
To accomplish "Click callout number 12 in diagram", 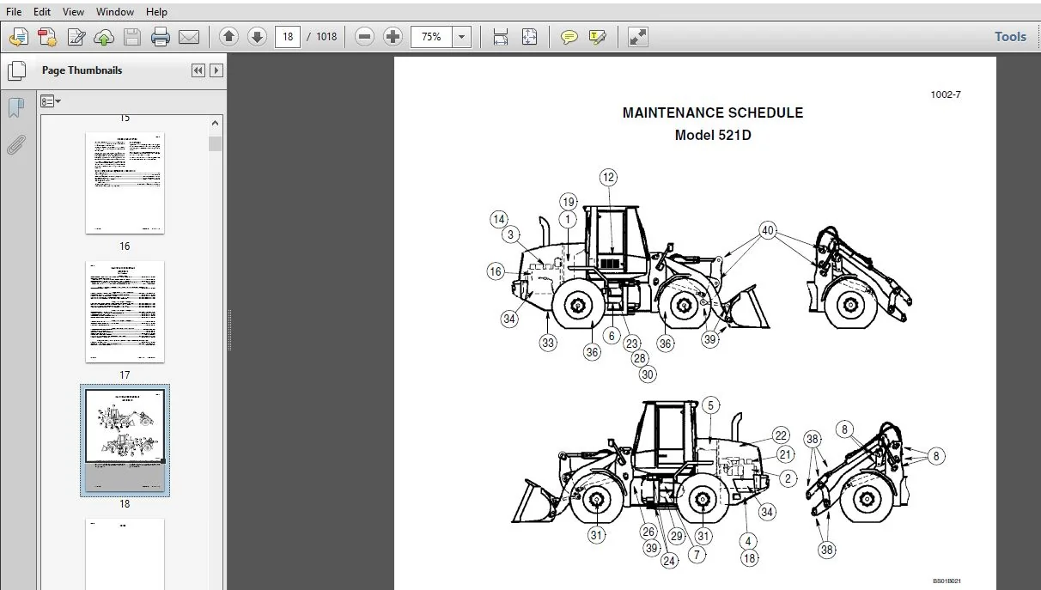I will [x=608, y=178].
